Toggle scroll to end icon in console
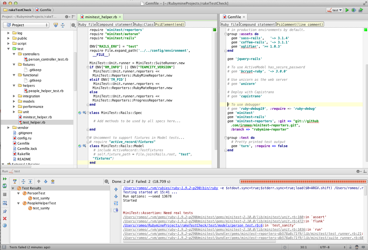Image resolution: width=368 pixels, height=250 pixels. pos(116,210)
